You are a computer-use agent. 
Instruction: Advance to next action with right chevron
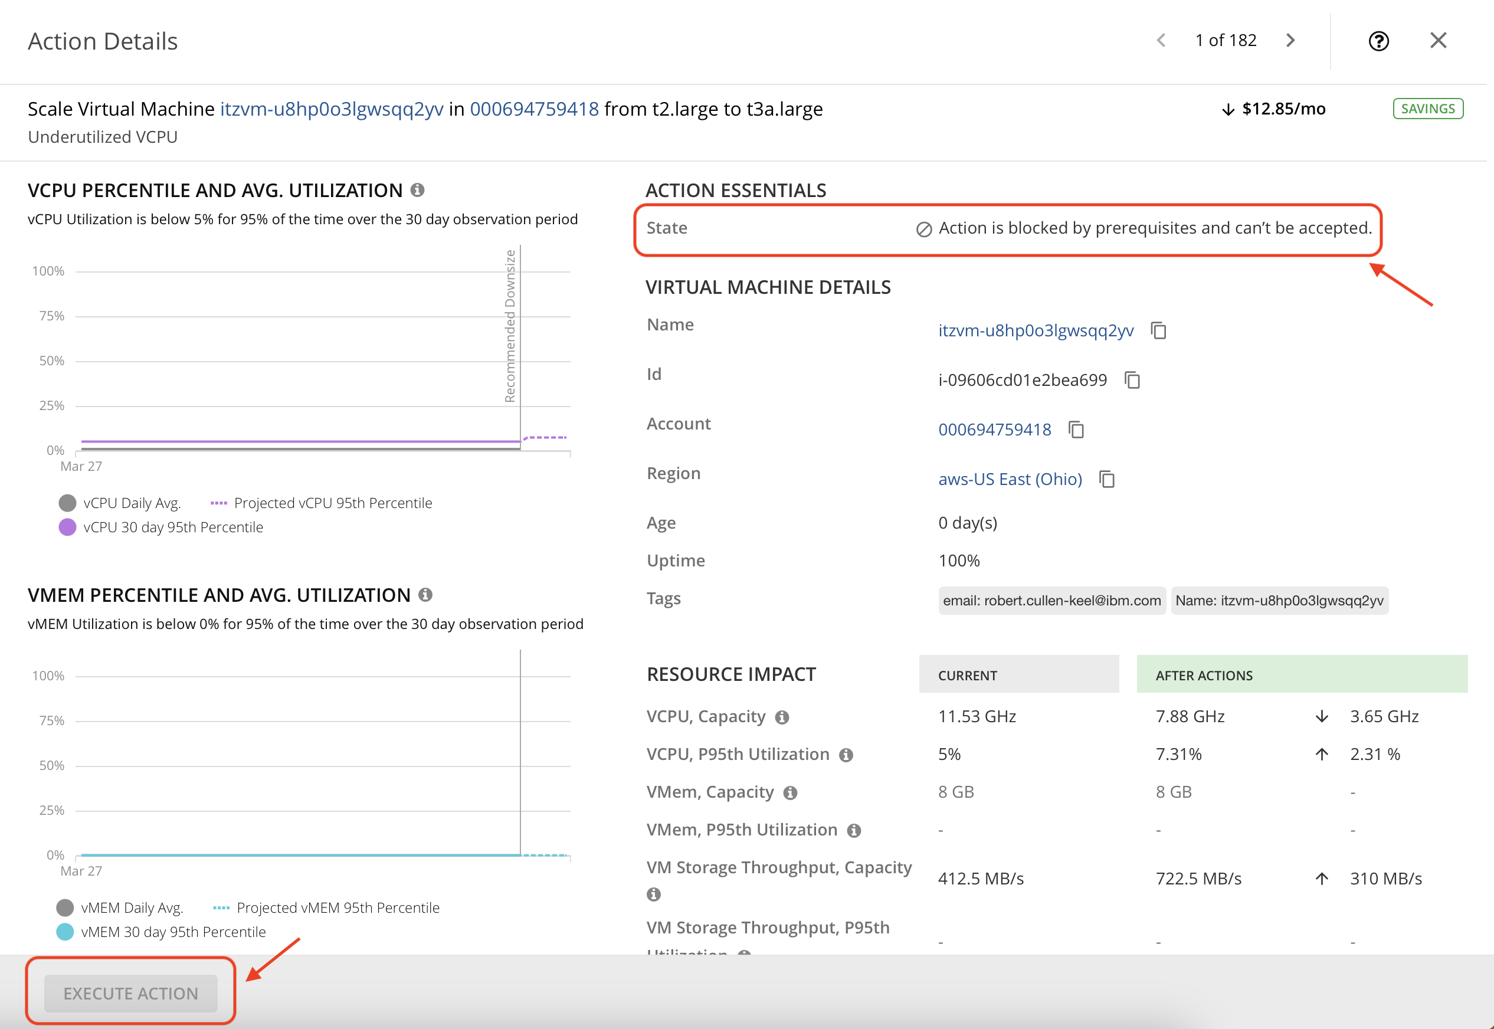pyautogui.click(x=1290, y=41)
